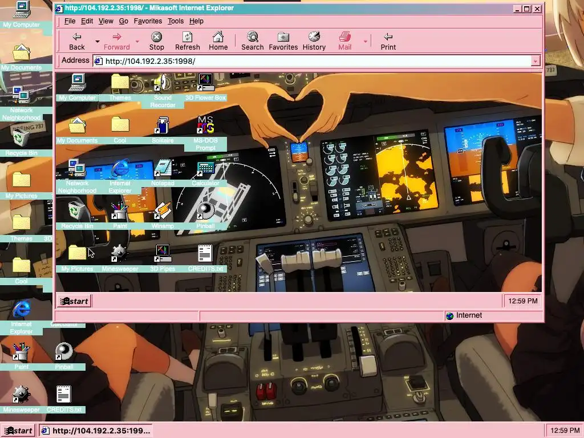Select outer desktop Themes folder

[x=21, y=228]
